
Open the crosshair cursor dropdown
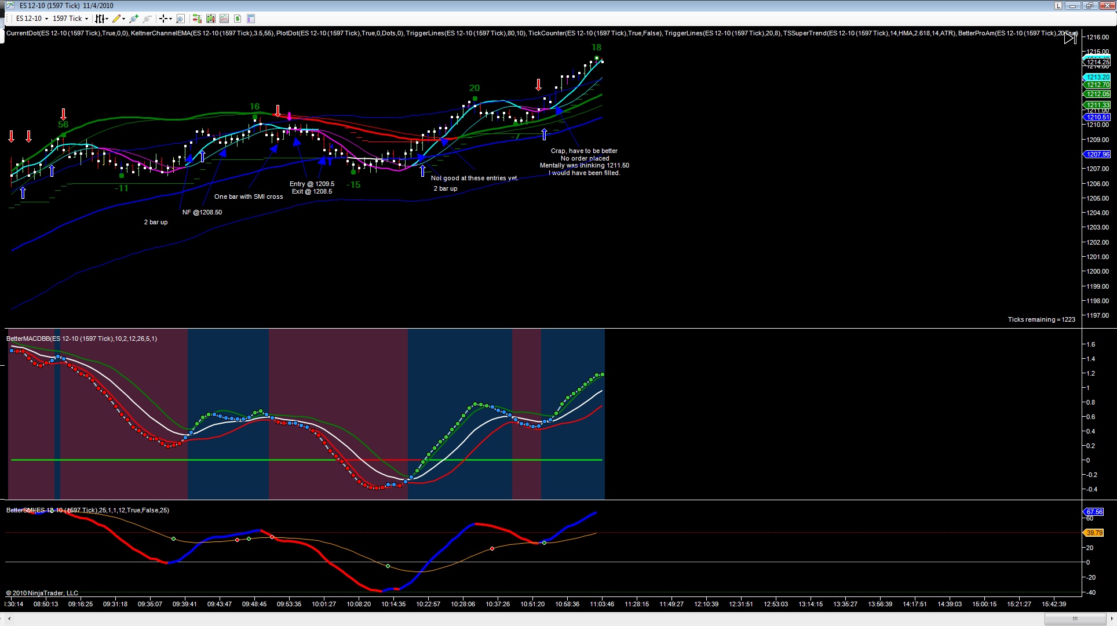[x=165, y=19]
